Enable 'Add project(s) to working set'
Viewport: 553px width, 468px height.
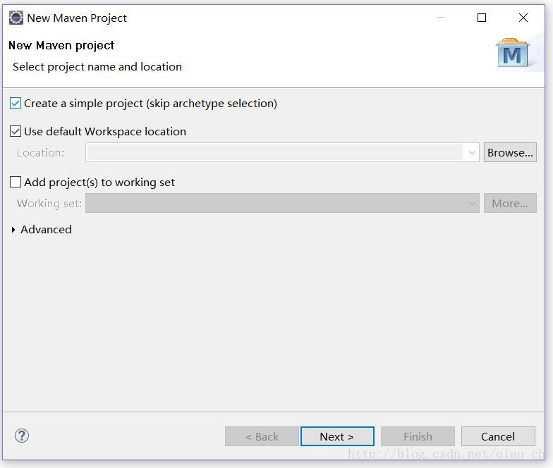pos(16,183)
